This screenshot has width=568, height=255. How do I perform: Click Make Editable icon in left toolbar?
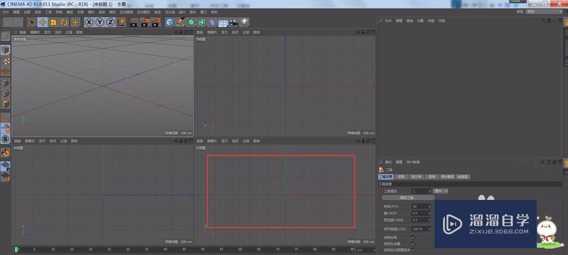click(x=6, y=36)
